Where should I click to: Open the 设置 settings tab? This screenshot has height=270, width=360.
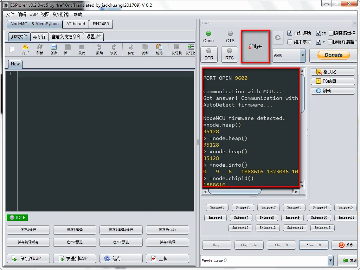[94, 37]
